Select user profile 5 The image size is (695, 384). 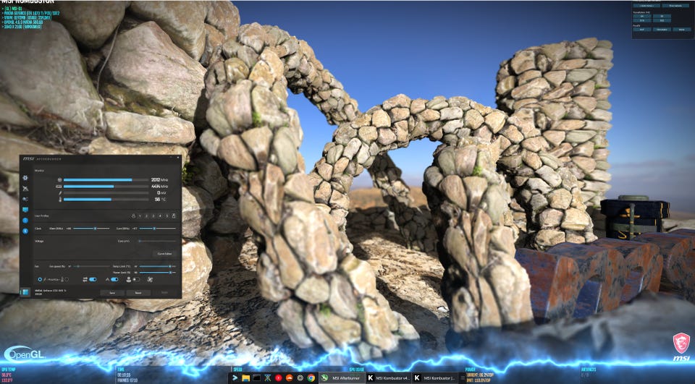click(x=167, y=216)
